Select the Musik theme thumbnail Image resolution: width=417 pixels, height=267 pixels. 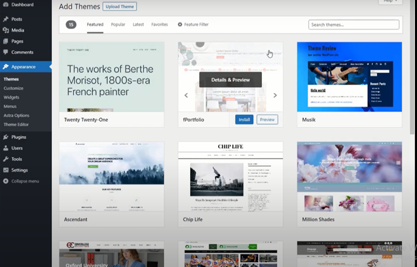click(350, 77)
